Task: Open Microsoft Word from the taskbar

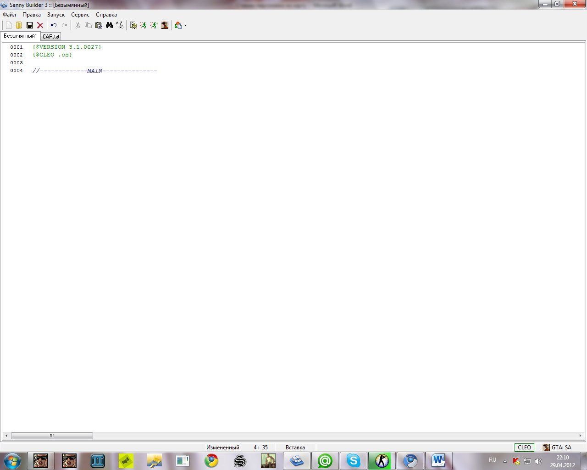Action: click(439, 461)
